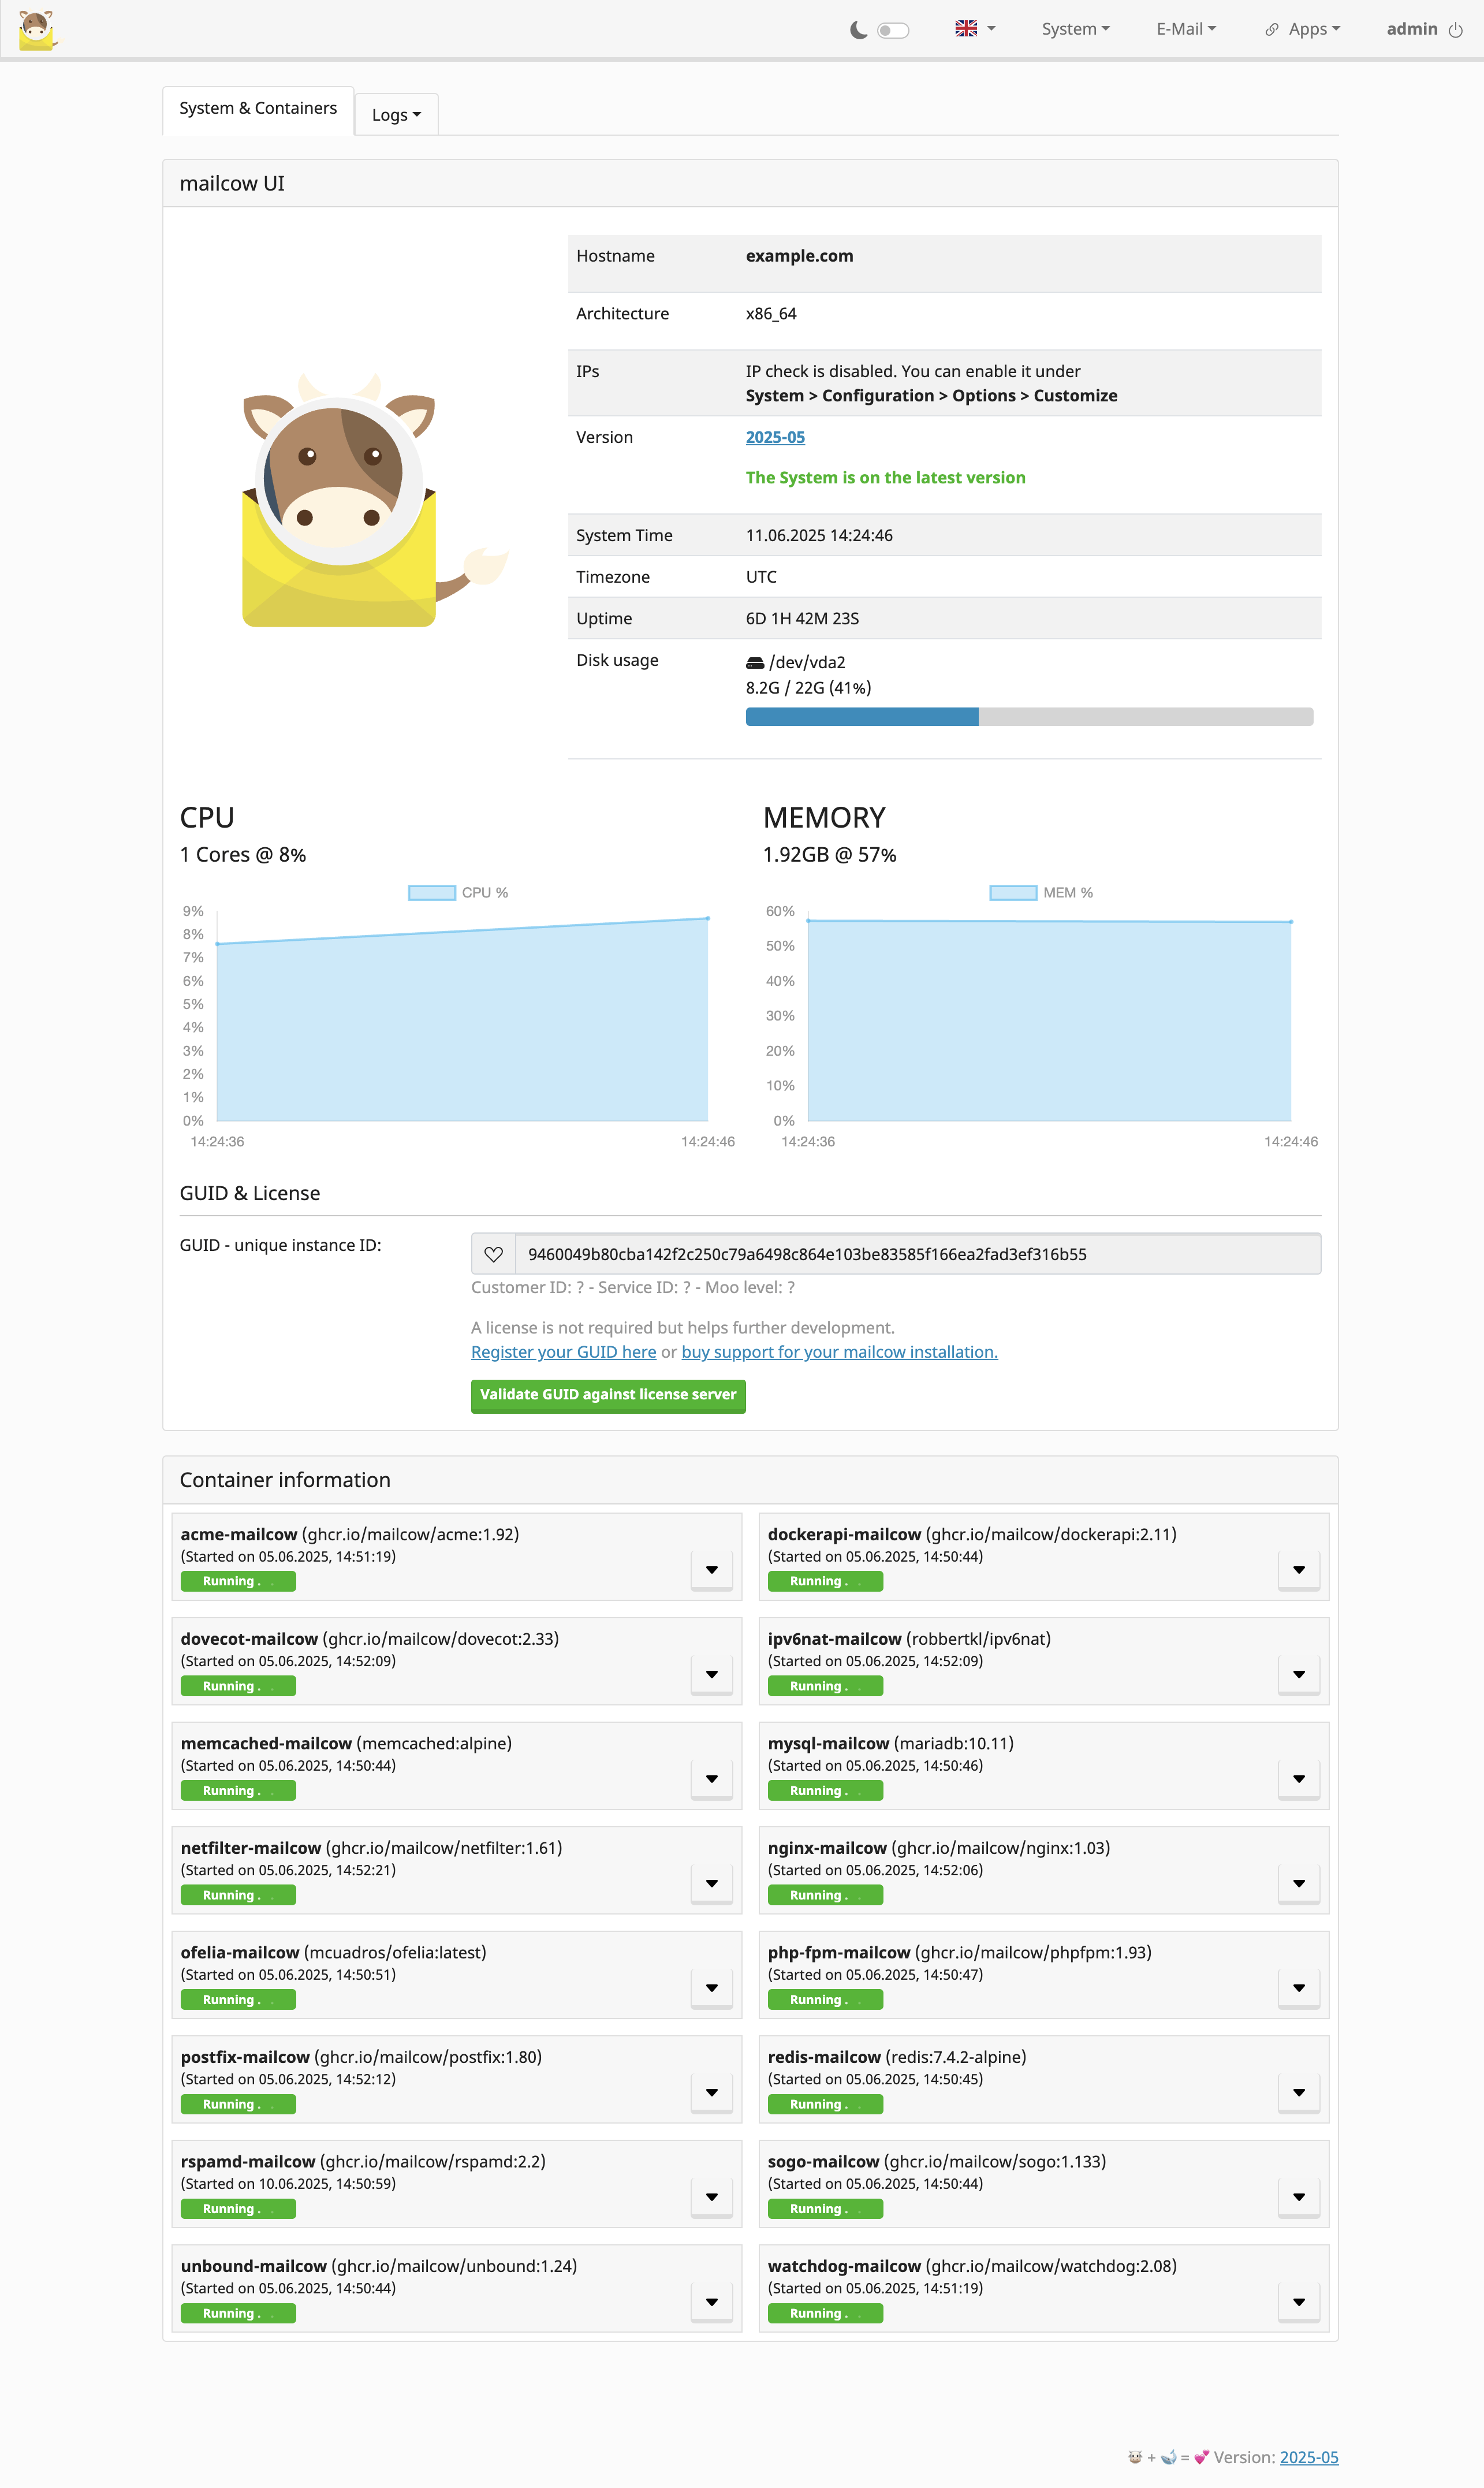This screenshot has height=2488, width=1484.
Task: Click Validate GUID against license server
Action: (x=608, y=1395)
